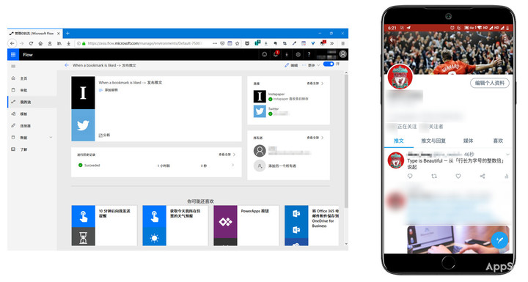Switch to the 媒体 tab on profile
528x282 pixels.
coord(468,141)
